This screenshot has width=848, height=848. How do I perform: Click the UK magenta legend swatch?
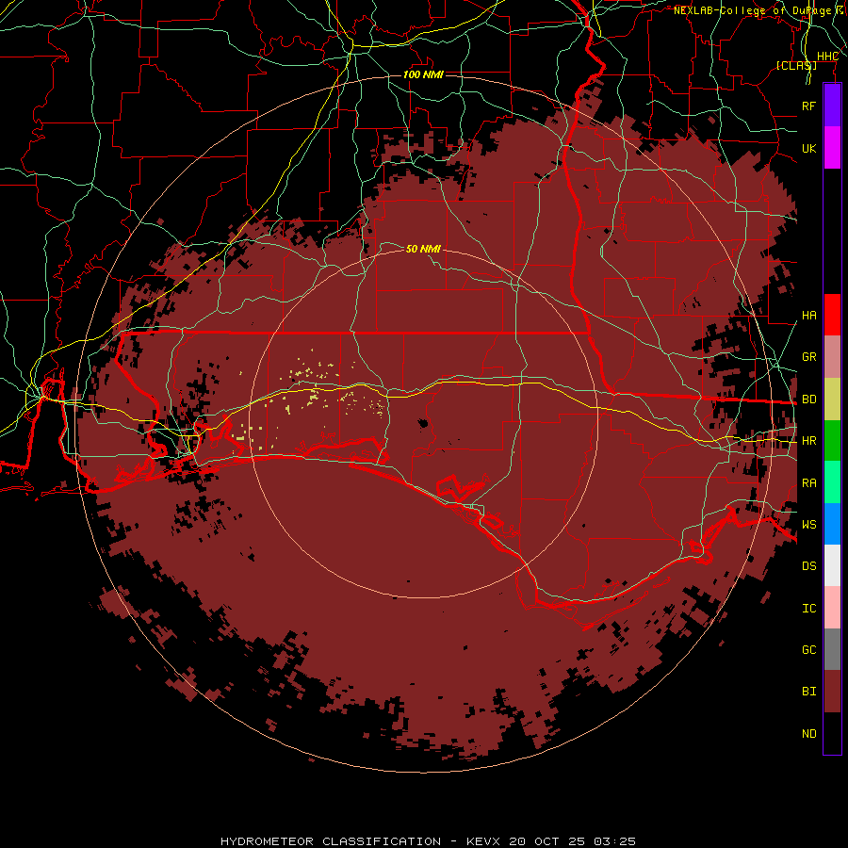click(x=832, y=148)
